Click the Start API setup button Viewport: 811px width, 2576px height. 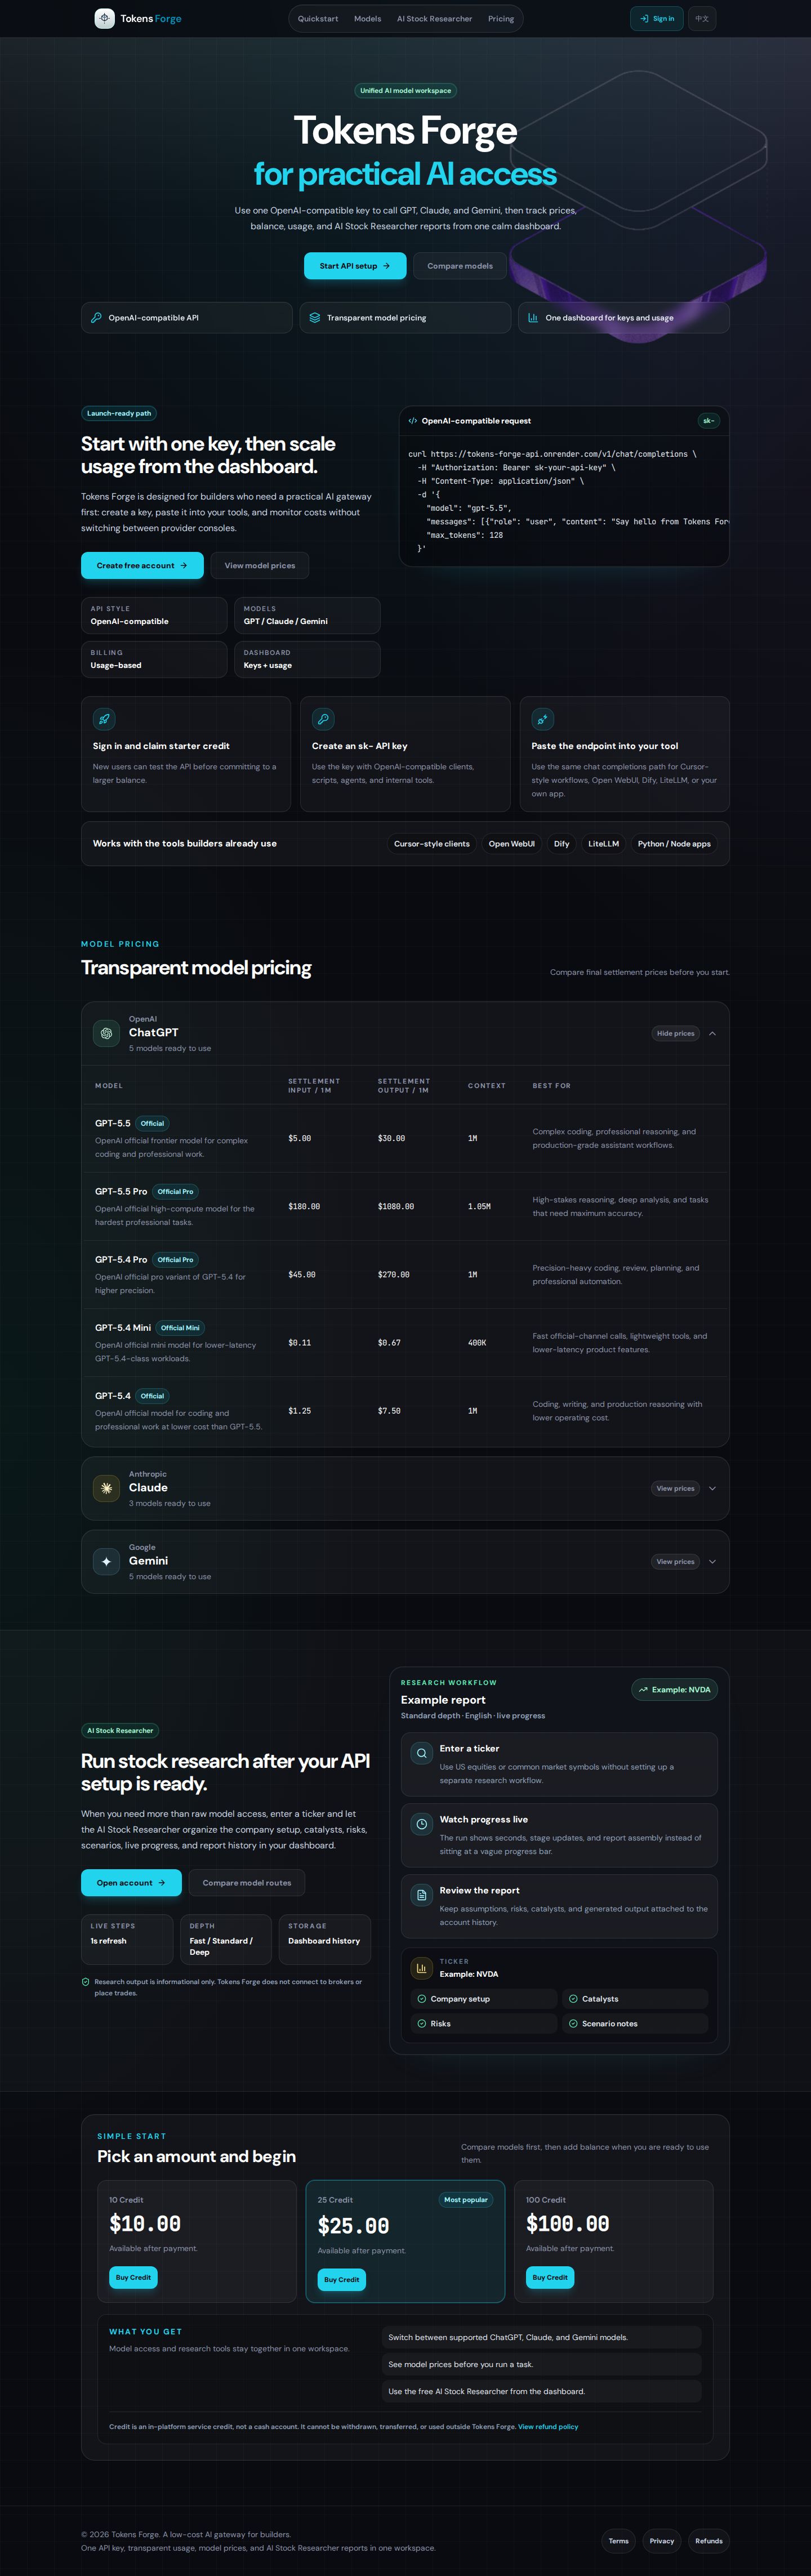click(355, 266)
